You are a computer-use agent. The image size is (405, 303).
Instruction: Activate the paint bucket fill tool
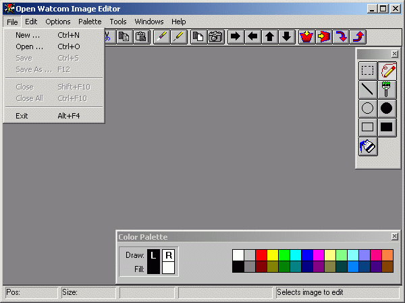point(368,146)
